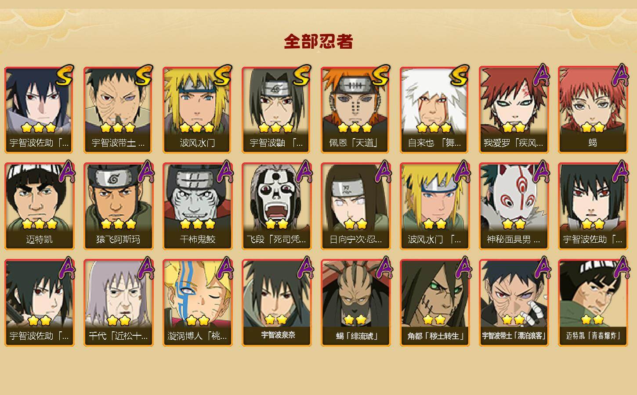Choose the 蝎 red-haired ninja card
The height and width of the screenshot is (395, 637).
click(x=593, y=110)
